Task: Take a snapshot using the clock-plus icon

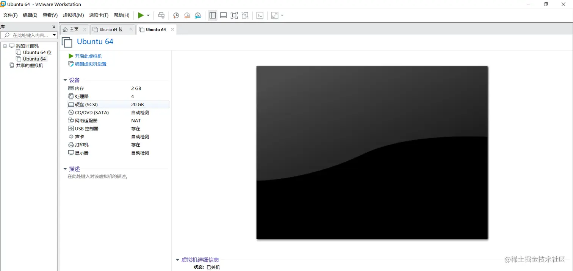Action: [176, 15]
